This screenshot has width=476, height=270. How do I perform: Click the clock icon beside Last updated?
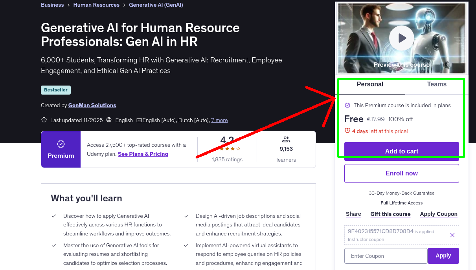pos(44,120)
